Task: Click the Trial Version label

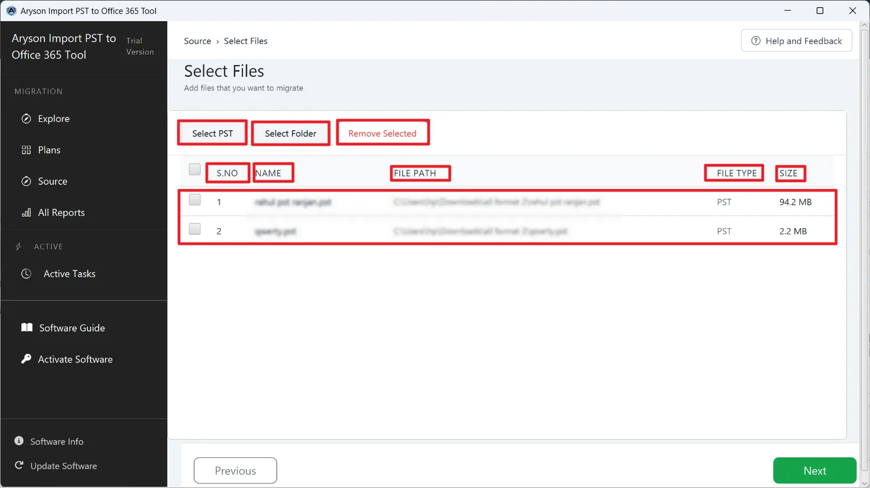Action: coord(140,46)
